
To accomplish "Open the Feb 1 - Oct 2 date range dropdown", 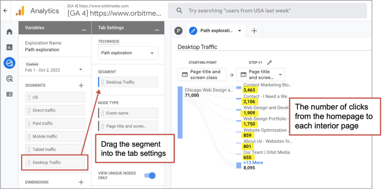I will coord(80,70).
